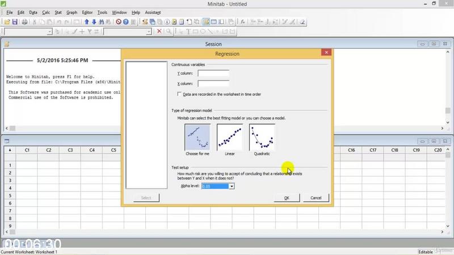Click the highlighted Session Window toolbar icon
This screenshot has width=454, height=255.
[206, 22]
